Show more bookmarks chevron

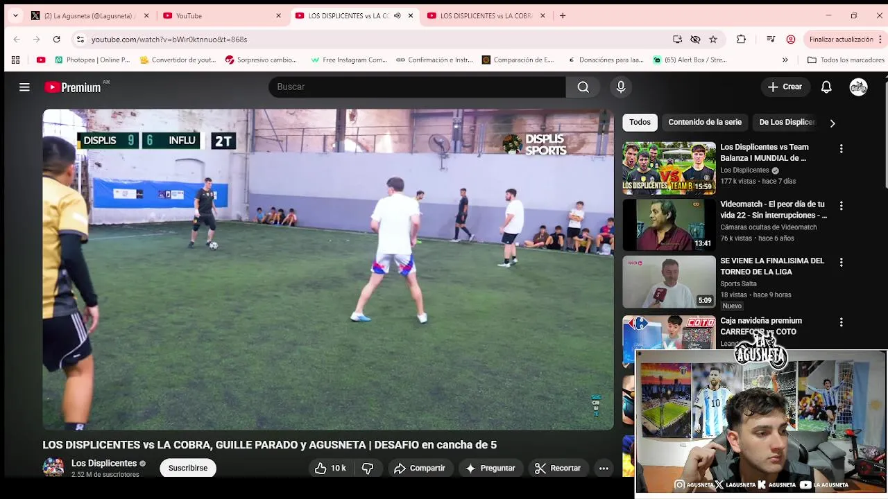click(785, 60)
